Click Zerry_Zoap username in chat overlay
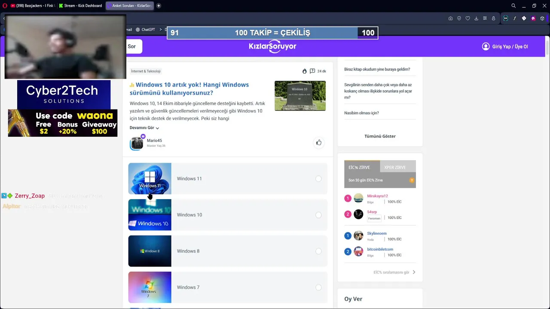This screenshot has height=309, width=550. pyautogui.click(x=30, y=196)
